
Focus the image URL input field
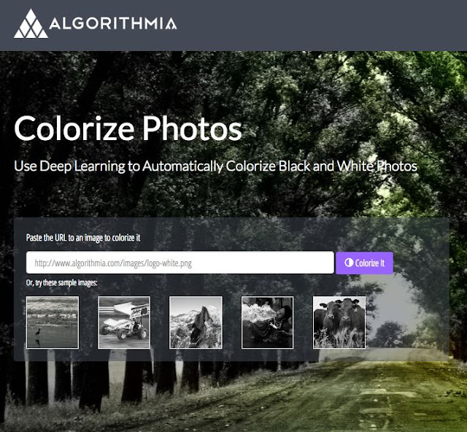180,263
